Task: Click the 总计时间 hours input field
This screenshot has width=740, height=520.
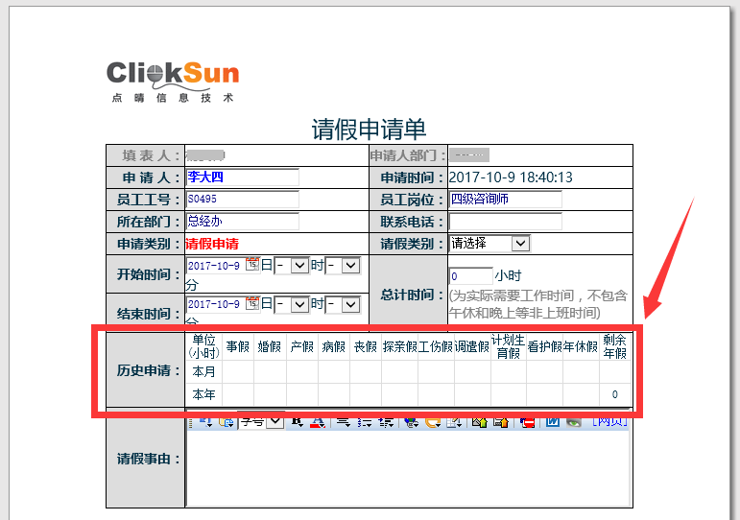Action: pos(470,276)
